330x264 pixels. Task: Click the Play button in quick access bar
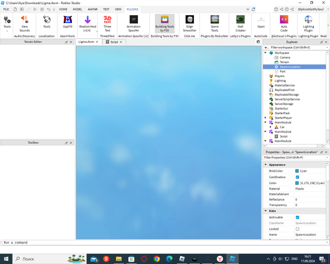35,9
